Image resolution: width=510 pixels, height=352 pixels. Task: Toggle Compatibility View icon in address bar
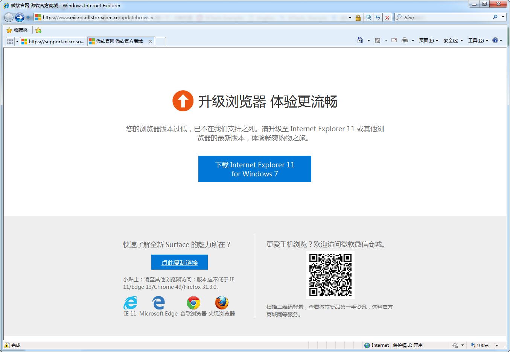click(x=368, y=17)
